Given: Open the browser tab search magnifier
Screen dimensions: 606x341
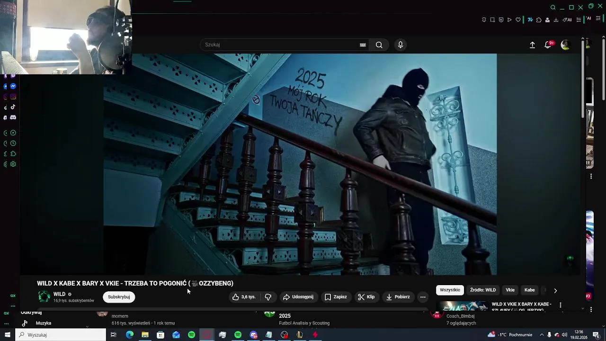Looking at the screenshot, I should tap(553, 7).
